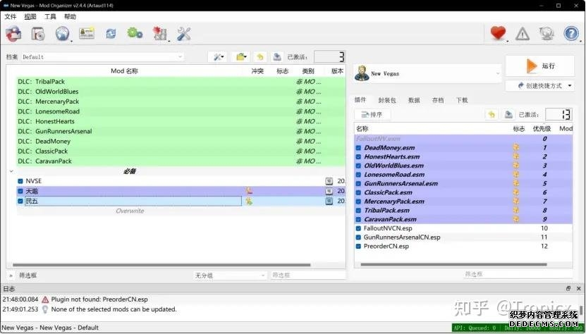Open the warning triangle Notifications icon
This screenshot has height=334, width=586.
(523, 33)
